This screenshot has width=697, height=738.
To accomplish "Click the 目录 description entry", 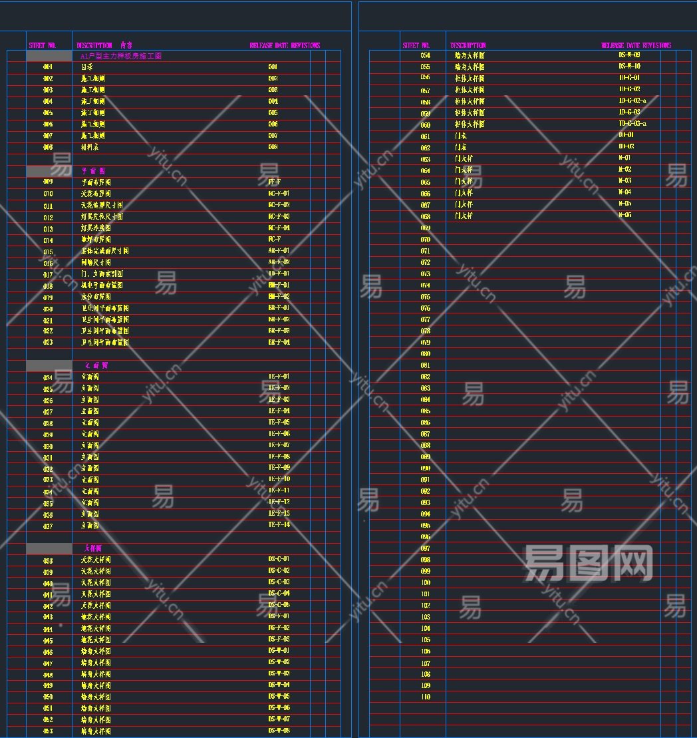I will (x=87, y=67).
